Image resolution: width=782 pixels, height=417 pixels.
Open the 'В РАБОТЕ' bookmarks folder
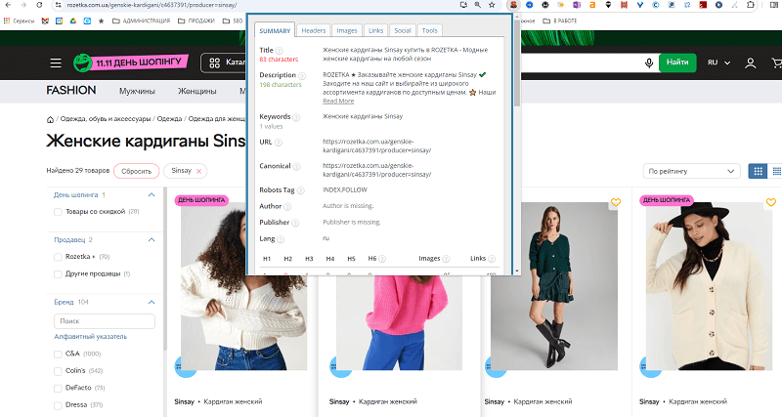click(559, 21)
